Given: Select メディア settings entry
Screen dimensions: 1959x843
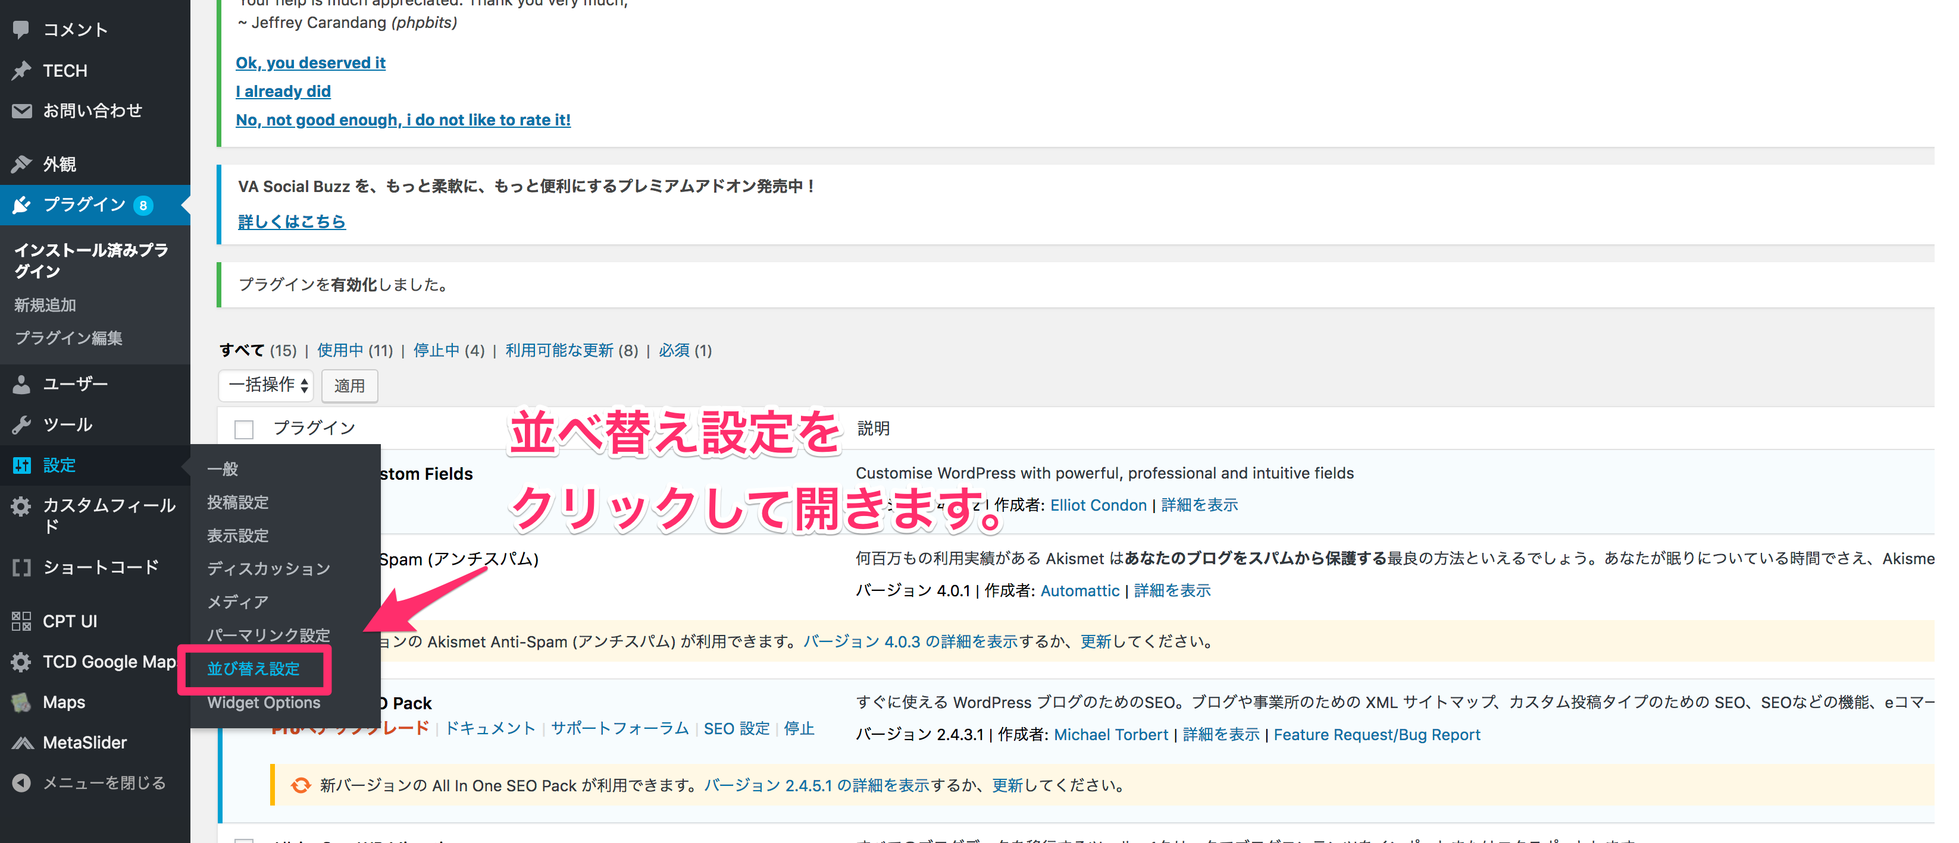Looking at the screenshot, I should point(238,602).
